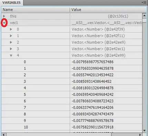The width and height of the screenshot is (148, 136).
Task: Select value Vector.<Number> (@2e42f11)
Action: [98, 36]
